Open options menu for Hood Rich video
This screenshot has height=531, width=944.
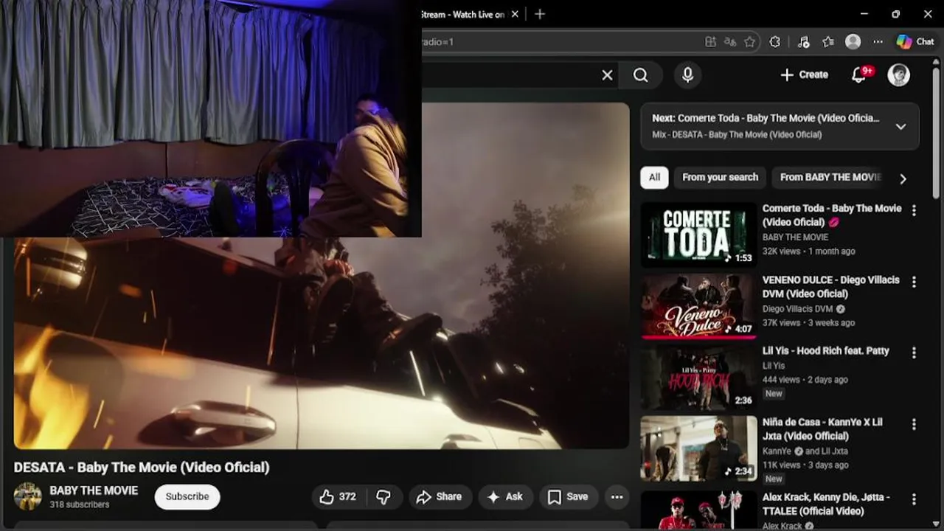[x=914, y=353]
